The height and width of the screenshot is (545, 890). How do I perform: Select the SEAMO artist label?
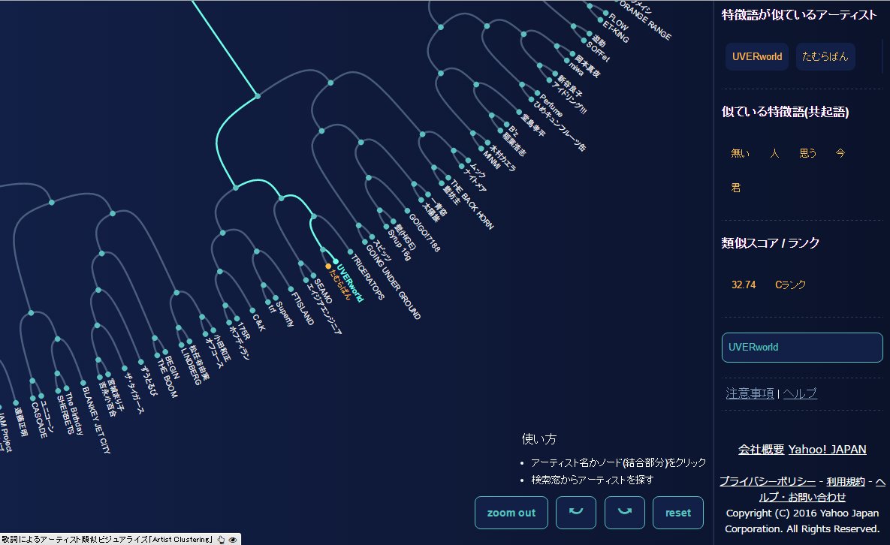coord(322,291)
